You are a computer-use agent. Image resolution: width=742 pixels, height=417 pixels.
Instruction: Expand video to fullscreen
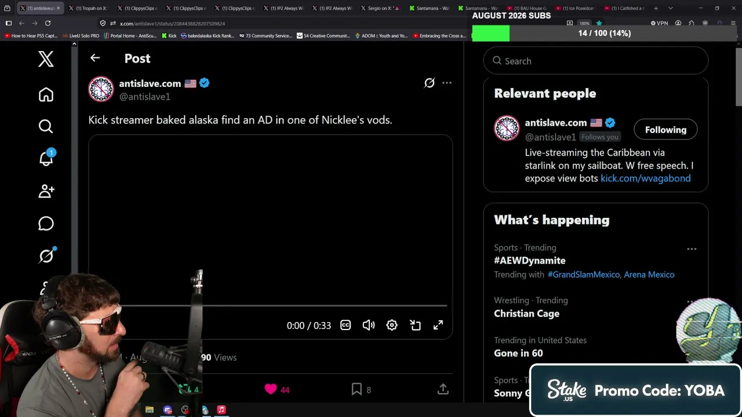pos(438,325)
